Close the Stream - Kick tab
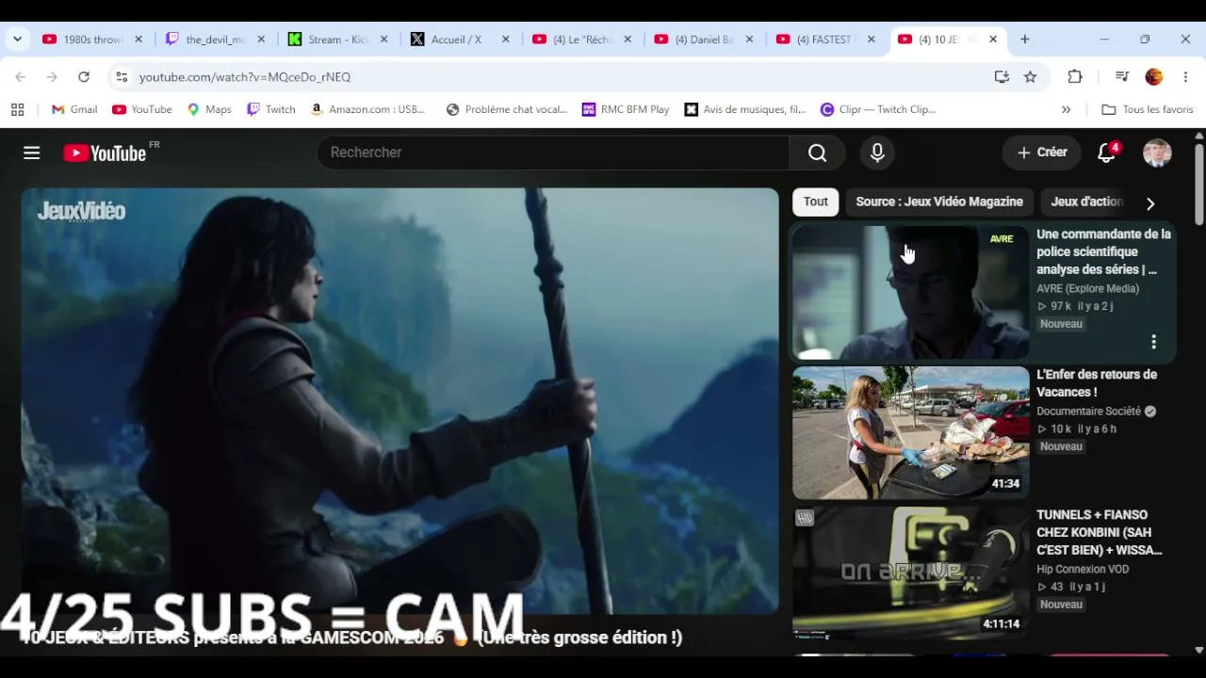Screen dimensions: 1206x678 383,40
